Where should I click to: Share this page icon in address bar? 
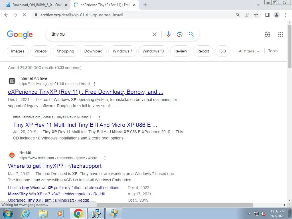click(x=247, y=15)
